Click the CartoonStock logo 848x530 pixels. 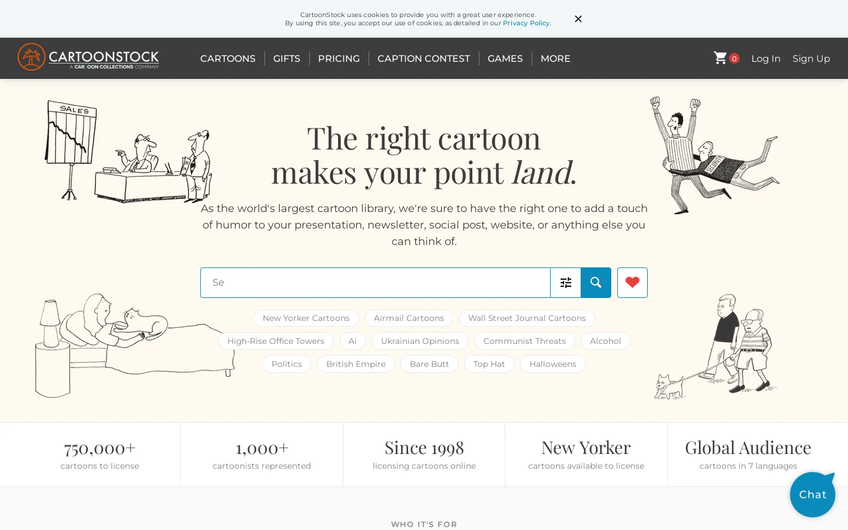pyautogui.click(x=88, y=58)
